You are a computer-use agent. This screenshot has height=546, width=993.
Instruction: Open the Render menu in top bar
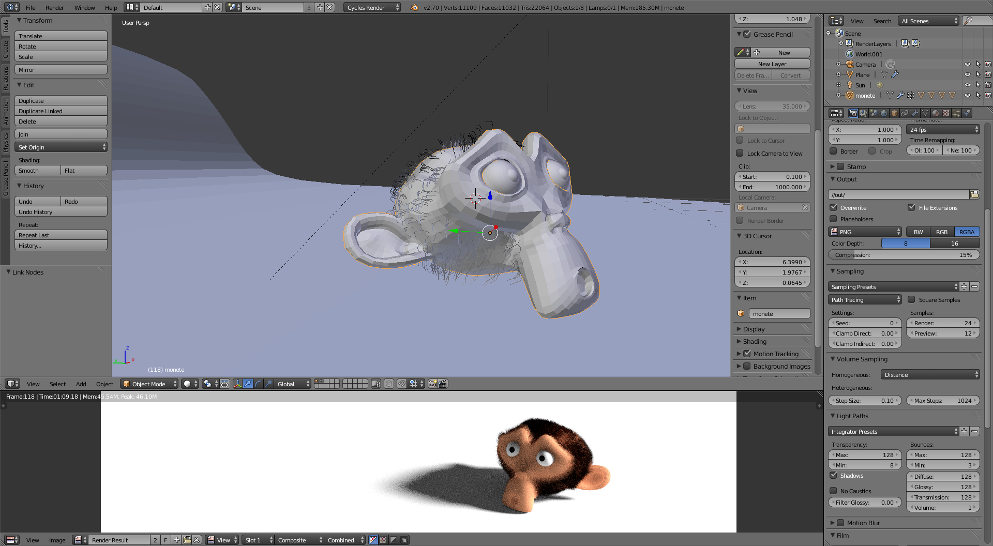click(x=54, y=8)
